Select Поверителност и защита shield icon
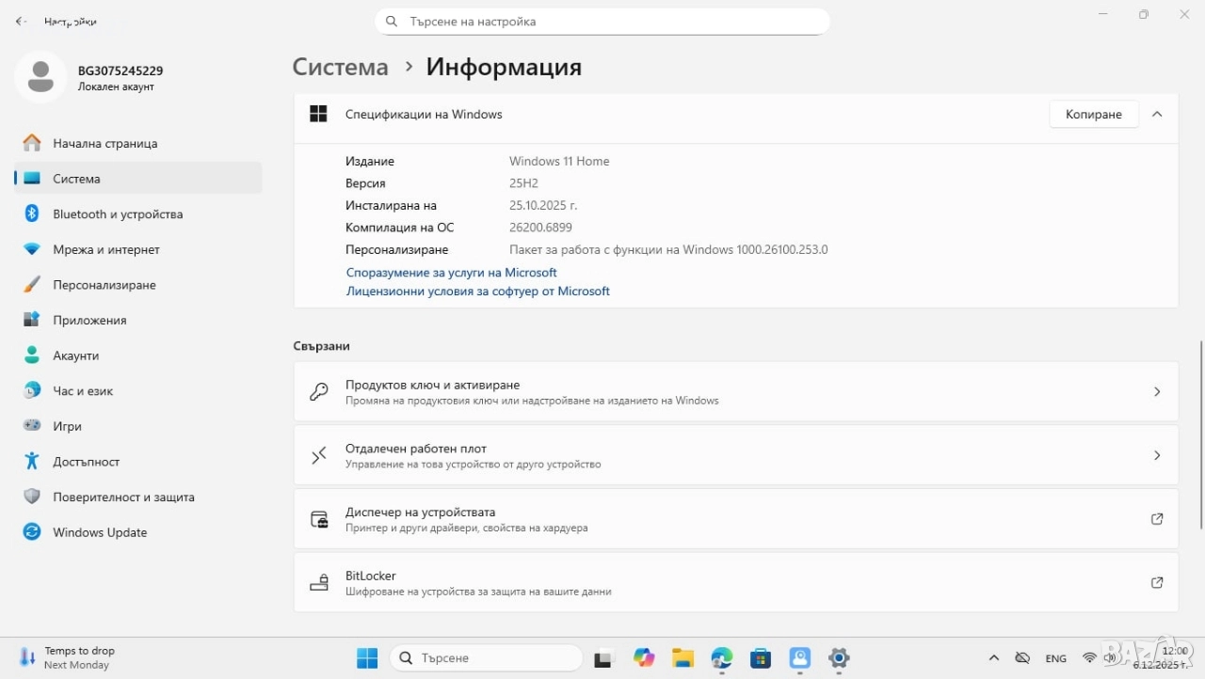 pos(32,497)
